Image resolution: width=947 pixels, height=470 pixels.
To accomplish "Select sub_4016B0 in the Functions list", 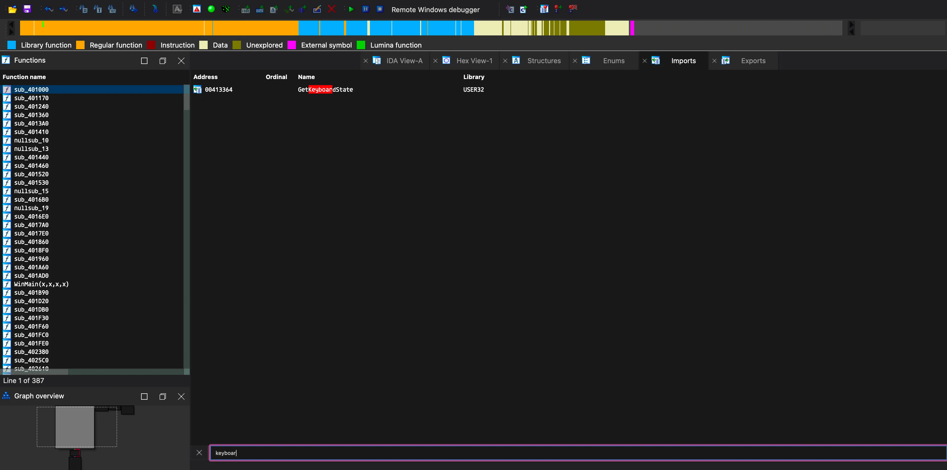I will 31,199.
